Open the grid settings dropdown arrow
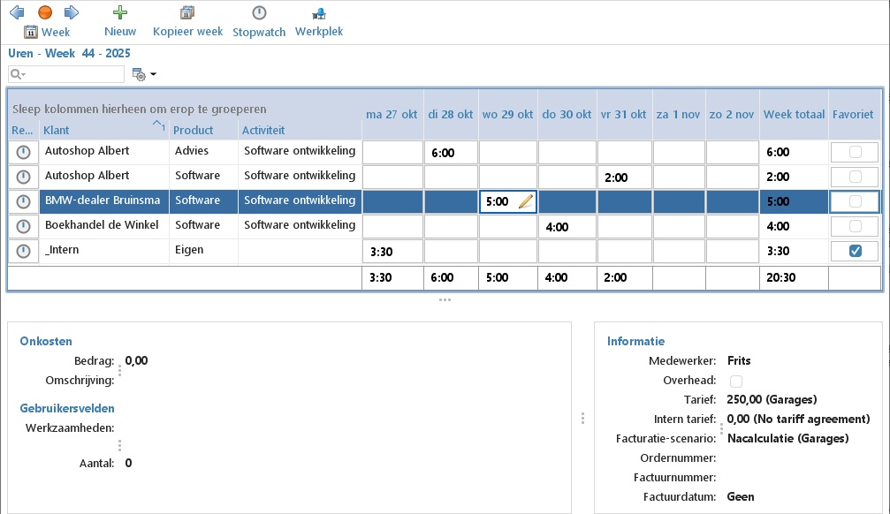This screenshot has width=890, height=514. coord(153,74)
